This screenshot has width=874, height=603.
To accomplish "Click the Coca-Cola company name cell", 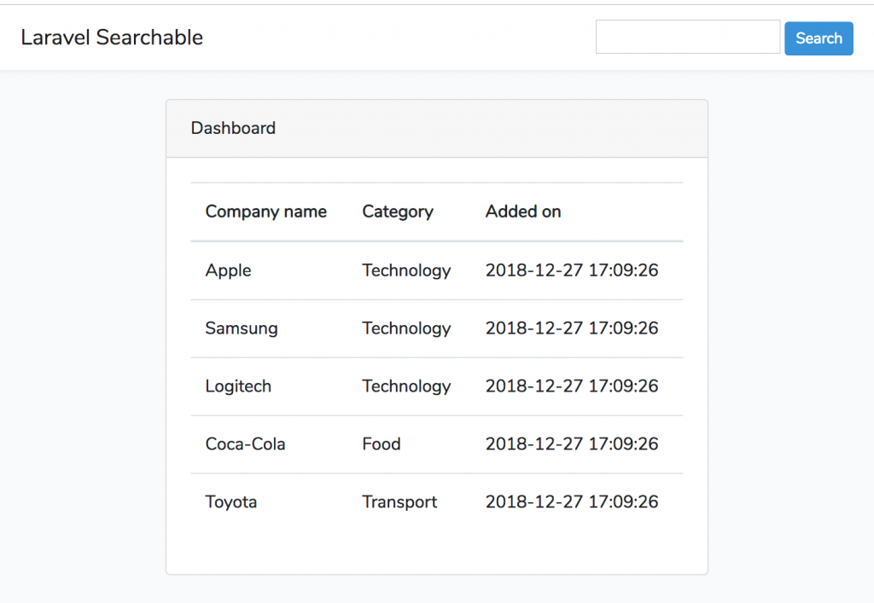I will tap(245, 444).
